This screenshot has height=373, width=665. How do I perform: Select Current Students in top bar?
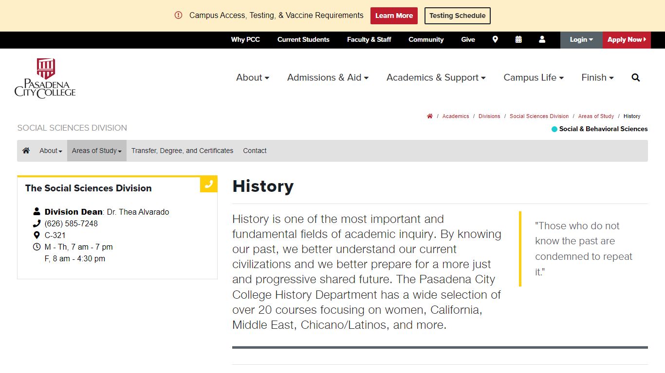[x=303, y=40]
